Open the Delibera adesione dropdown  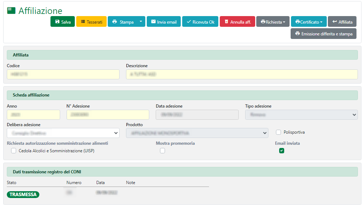63,133
